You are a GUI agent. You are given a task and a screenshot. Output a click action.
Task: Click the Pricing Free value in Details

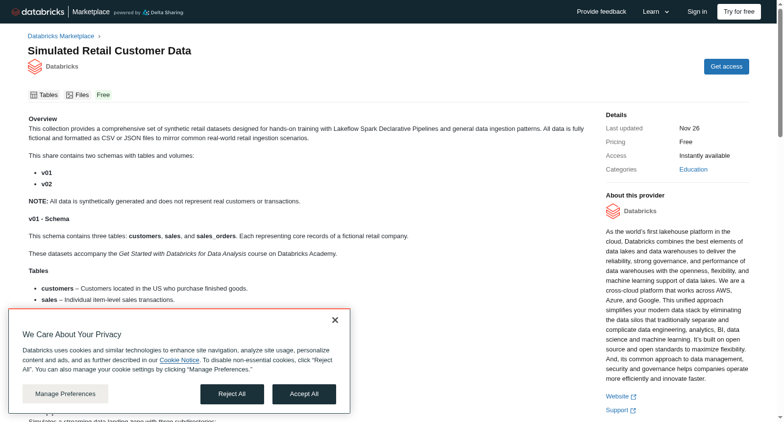(x=686, y=142)
